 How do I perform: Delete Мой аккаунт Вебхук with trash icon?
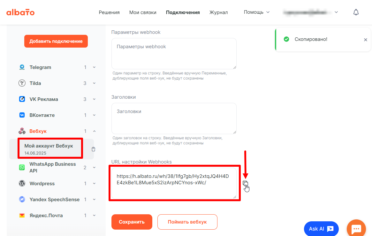click(x=93, y=149)
